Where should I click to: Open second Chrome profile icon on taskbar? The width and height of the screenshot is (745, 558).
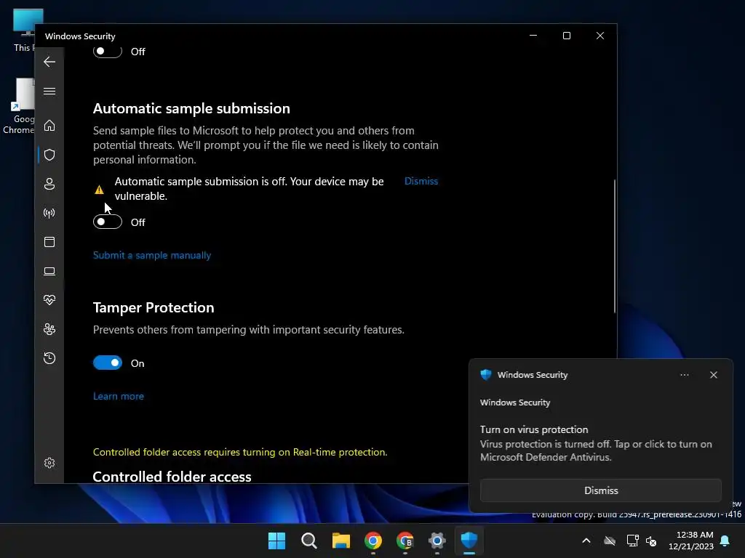tap(405, 541)
